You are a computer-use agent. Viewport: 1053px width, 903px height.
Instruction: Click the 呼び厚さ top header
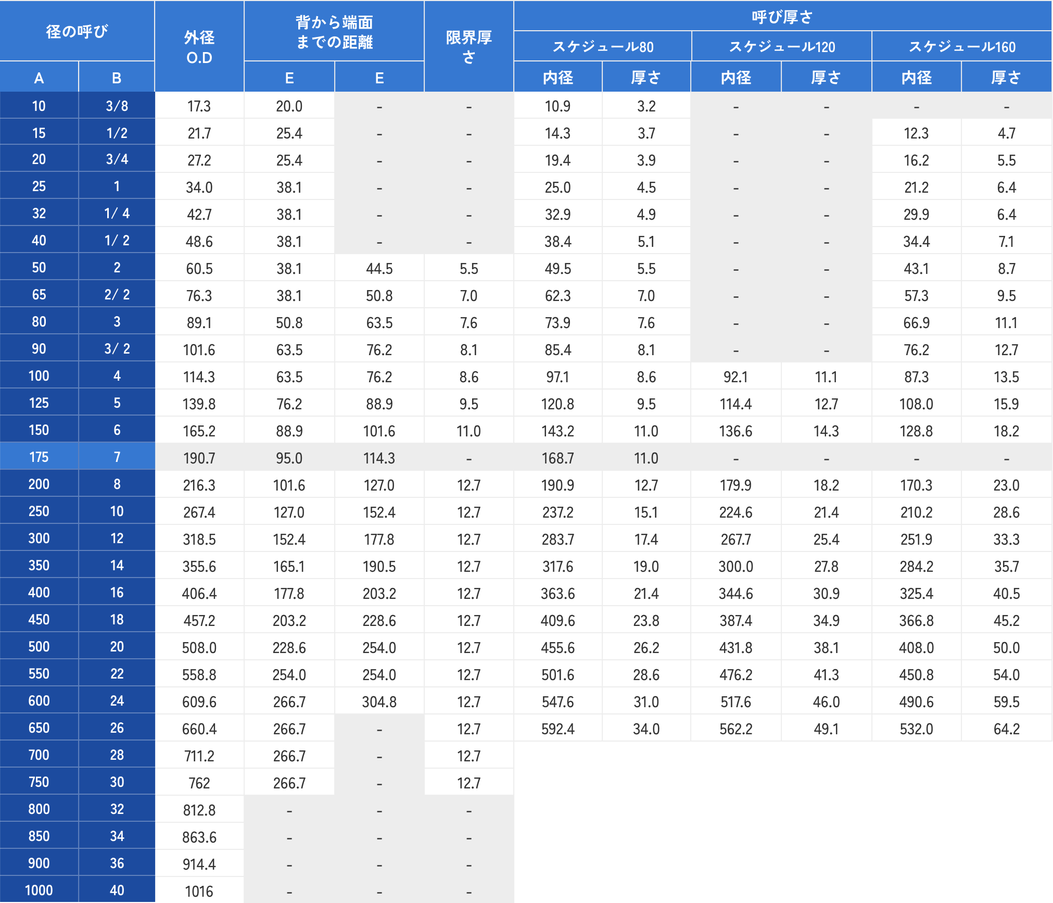782,17
